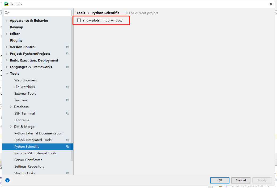Expand Version Control section arrow

click(x=7, y=47)
